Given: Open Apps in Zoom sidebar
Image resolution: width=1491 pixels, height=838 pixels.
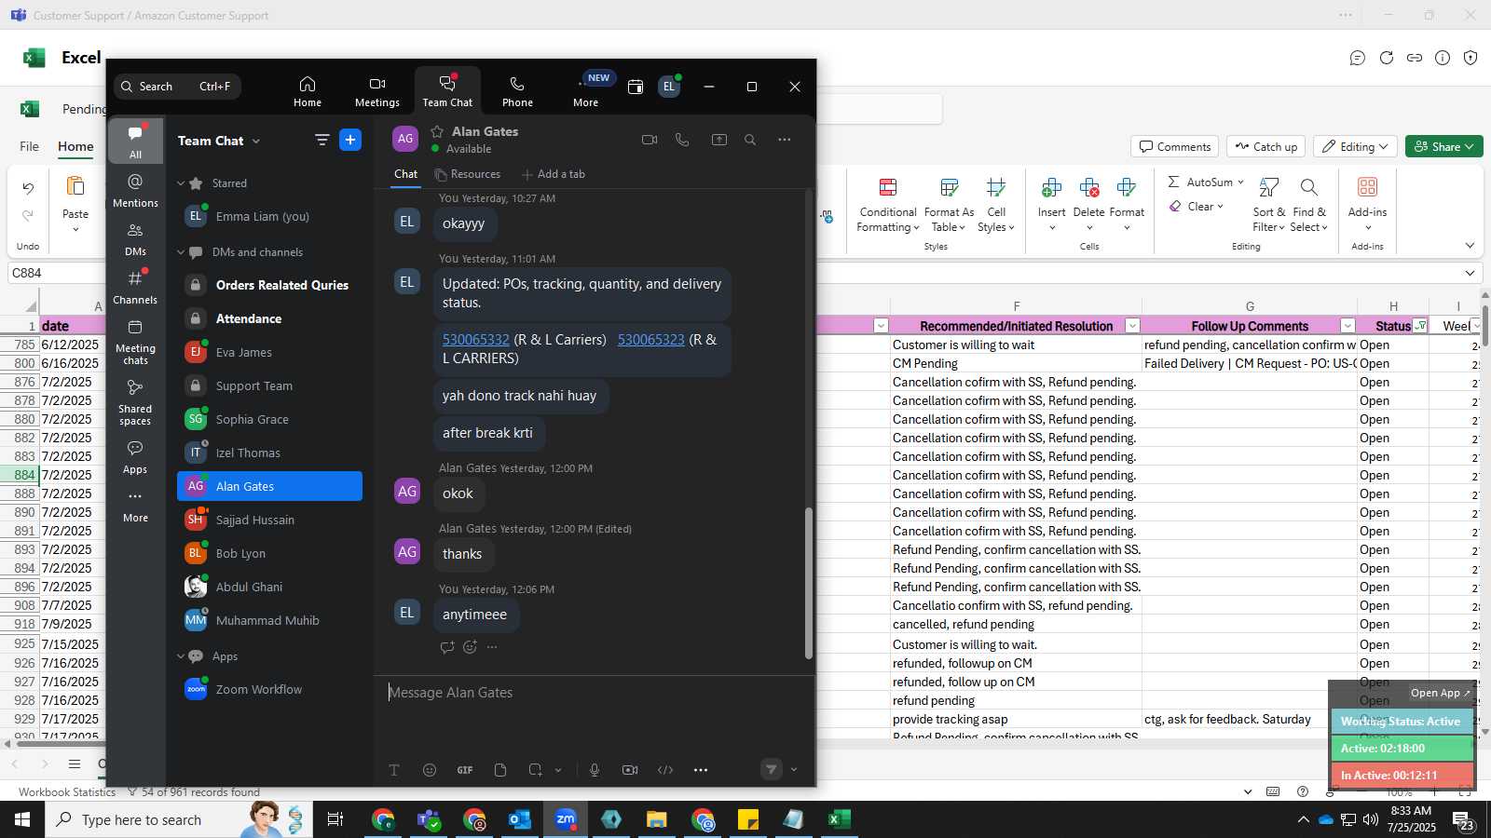Looking at the screenshot, I should click(x=135, y=457).
